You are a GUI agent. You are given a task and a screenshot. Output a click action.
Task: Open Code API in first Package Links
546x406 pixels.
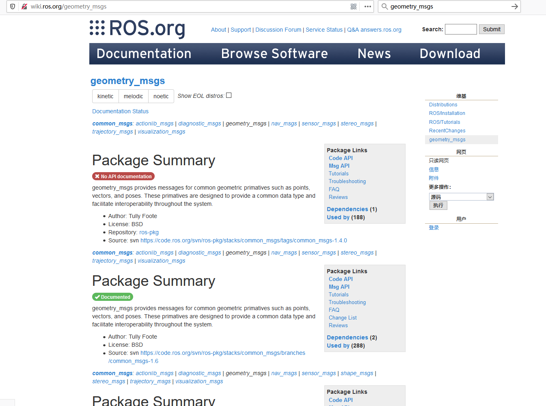coord(341,158)
